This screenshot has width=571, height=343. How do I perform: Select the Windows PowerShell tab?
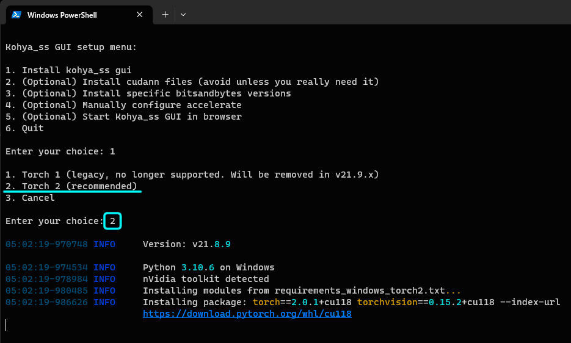(79, 15)
